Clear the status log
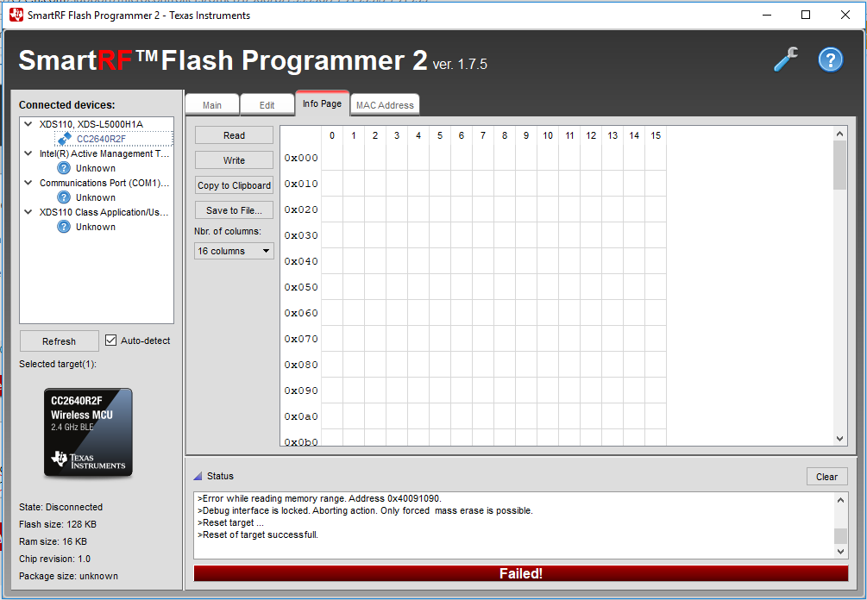This screenshot has width=867, height=600. (x=826, y=477)
